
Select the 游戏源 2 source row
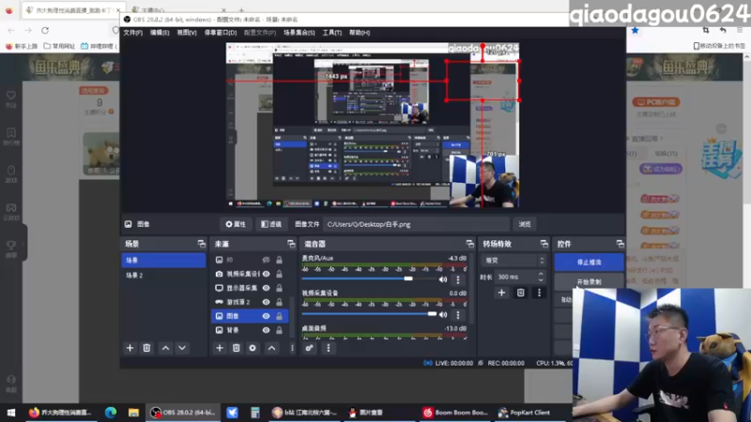(249, 302)
